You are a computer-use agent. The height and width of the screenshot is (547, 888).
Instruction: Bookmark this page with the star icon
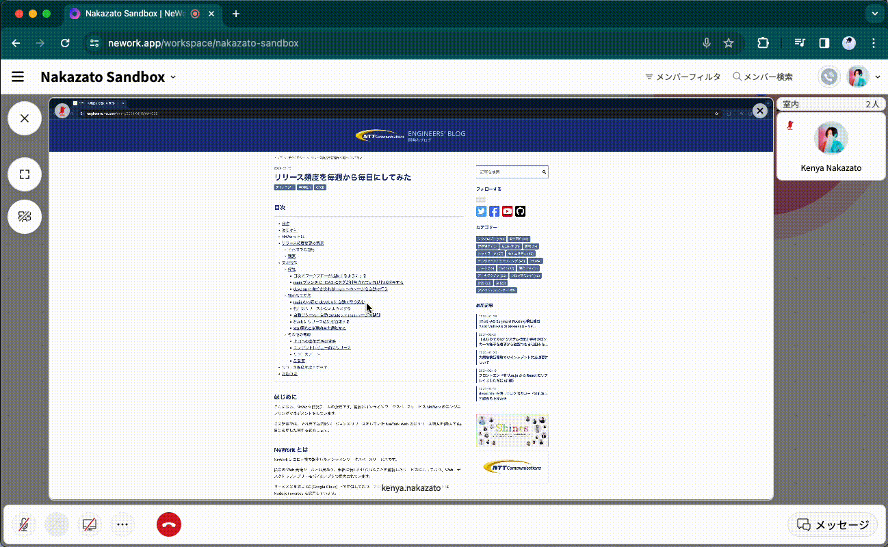[729, 43]
